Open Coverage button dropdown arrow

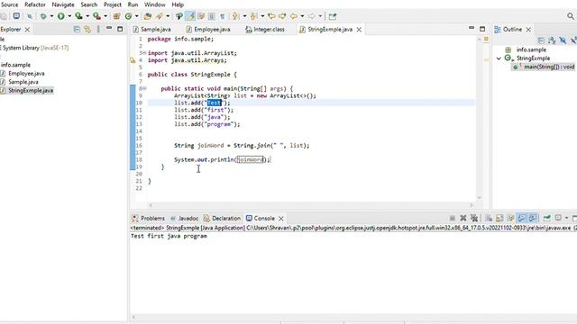pos(87,16)
